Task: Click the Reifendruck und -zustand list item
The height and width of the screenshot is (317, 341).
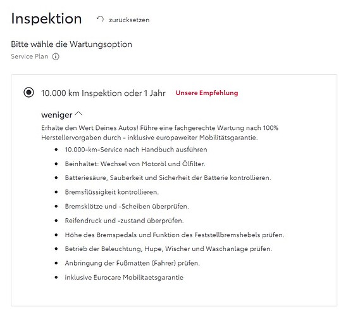Action: (x=124, y=221)
